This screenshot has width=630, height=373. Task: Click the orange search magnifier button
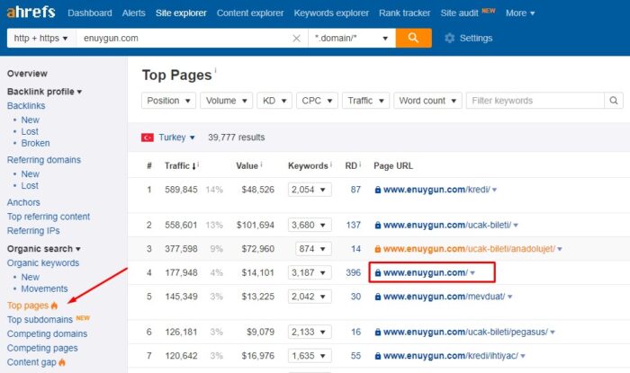point(413,38)
